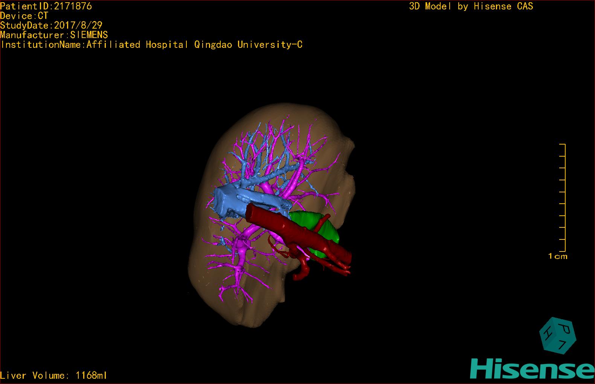Select the "PatientID:2171876" text
This screenshot has width=595, height=384.
pos(46,6)
